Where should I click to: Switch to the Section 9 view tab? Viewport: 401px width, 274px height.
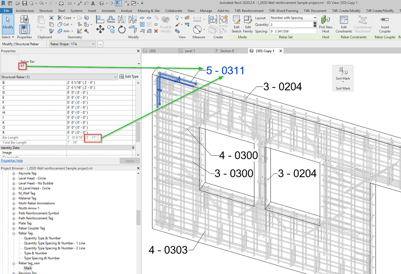click(227, 51)
